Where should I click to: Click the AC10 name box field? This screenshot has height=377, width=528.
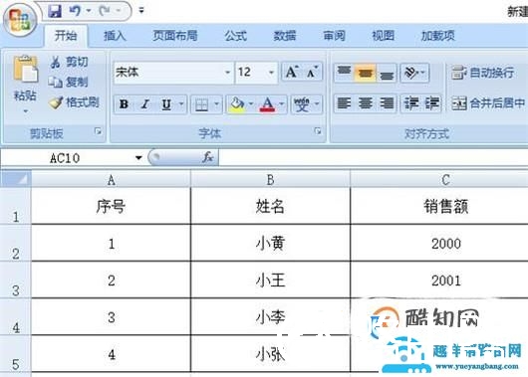(x=66, y=158)
